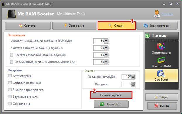Check Значок в трее при вкл.
Screen dimensions: 182x114
click(10, 90)
